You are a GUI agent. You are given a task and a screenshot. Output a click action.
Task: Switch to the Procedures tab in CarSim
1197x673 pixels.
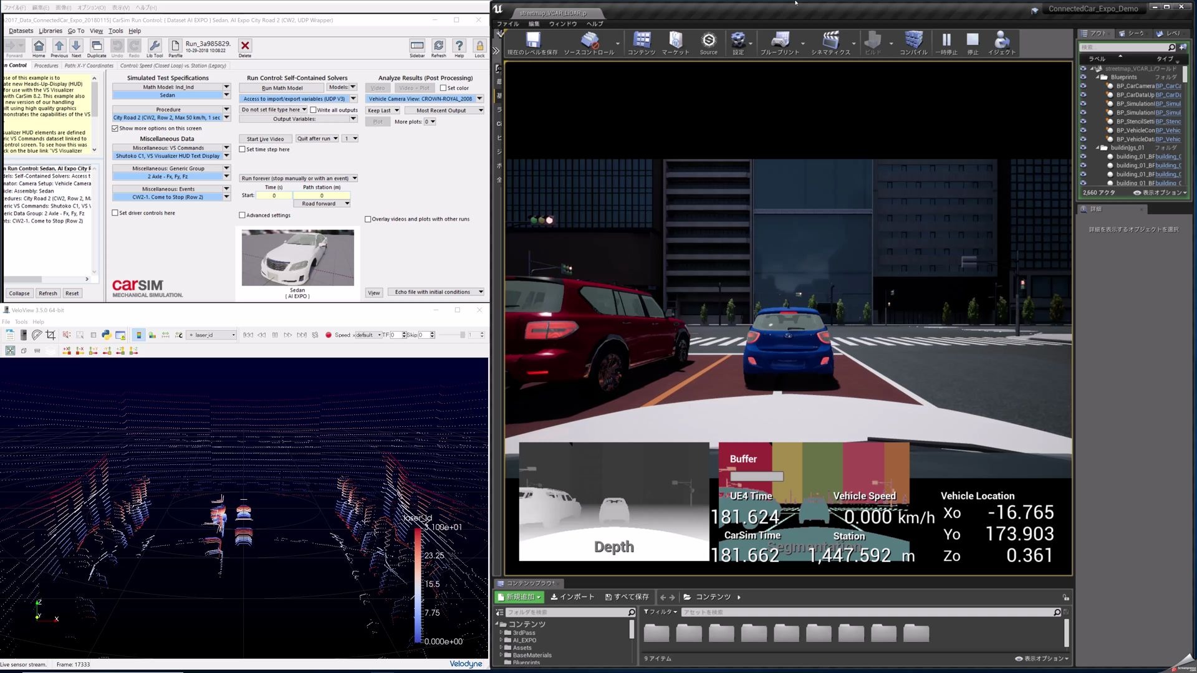coord(46,65)
